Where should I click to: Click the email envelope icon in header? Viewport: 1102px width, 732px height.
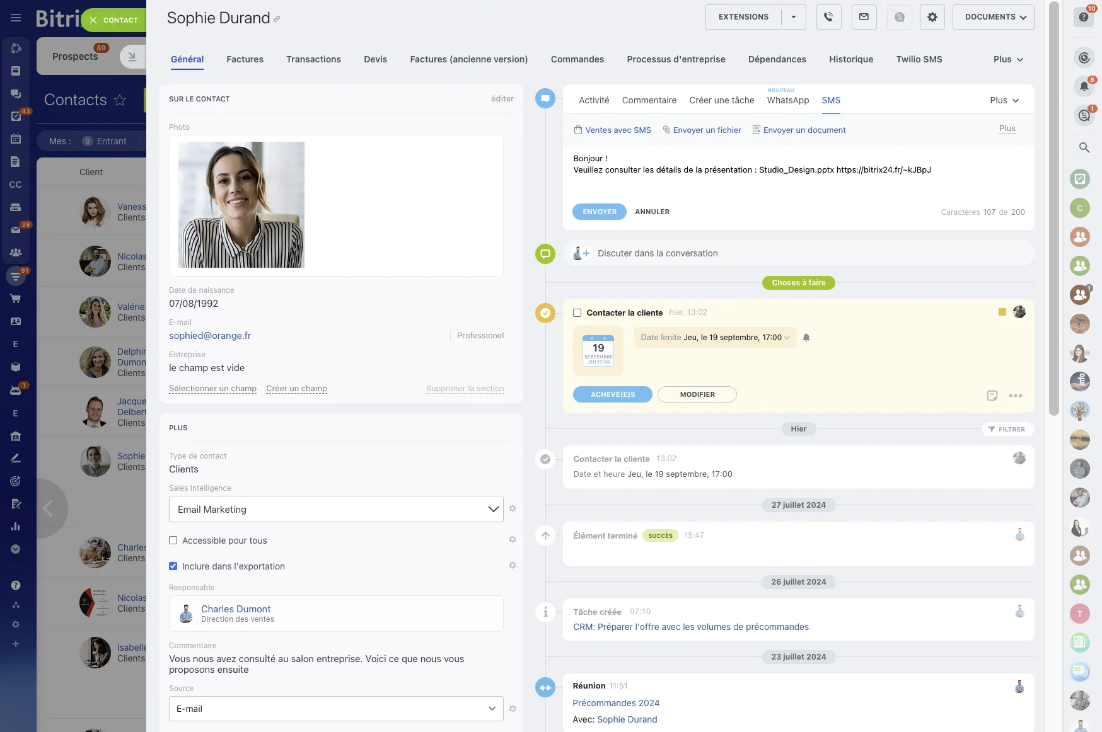tap(864, 17)
